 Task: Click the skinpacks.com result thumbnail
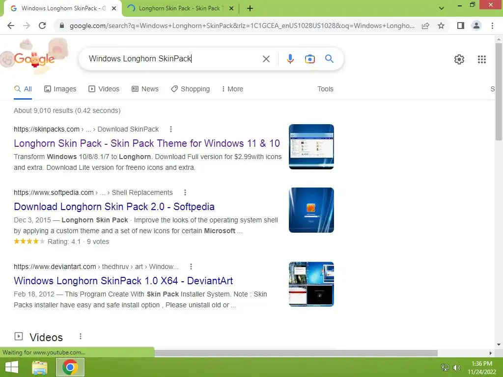tap(311, 146)
